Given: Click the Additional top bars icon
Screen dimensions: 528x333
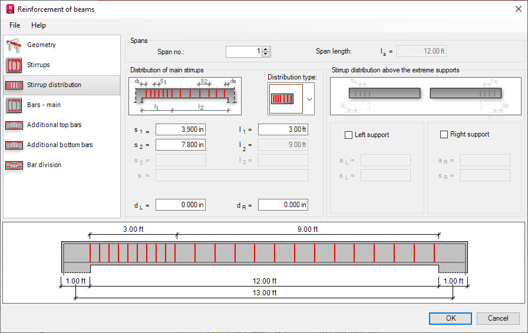Looking at the screenshot, I should 14,125.
